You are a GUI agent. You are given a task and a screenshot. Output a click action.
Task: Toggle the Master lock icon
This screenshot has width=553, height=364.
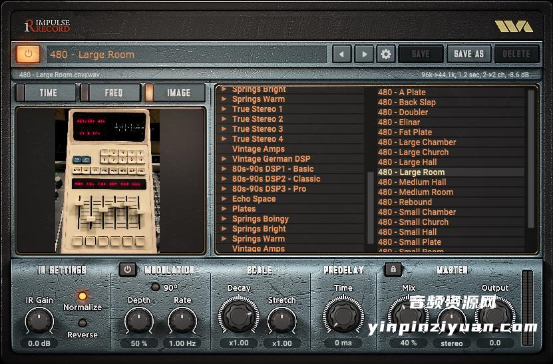click(393, 270)
